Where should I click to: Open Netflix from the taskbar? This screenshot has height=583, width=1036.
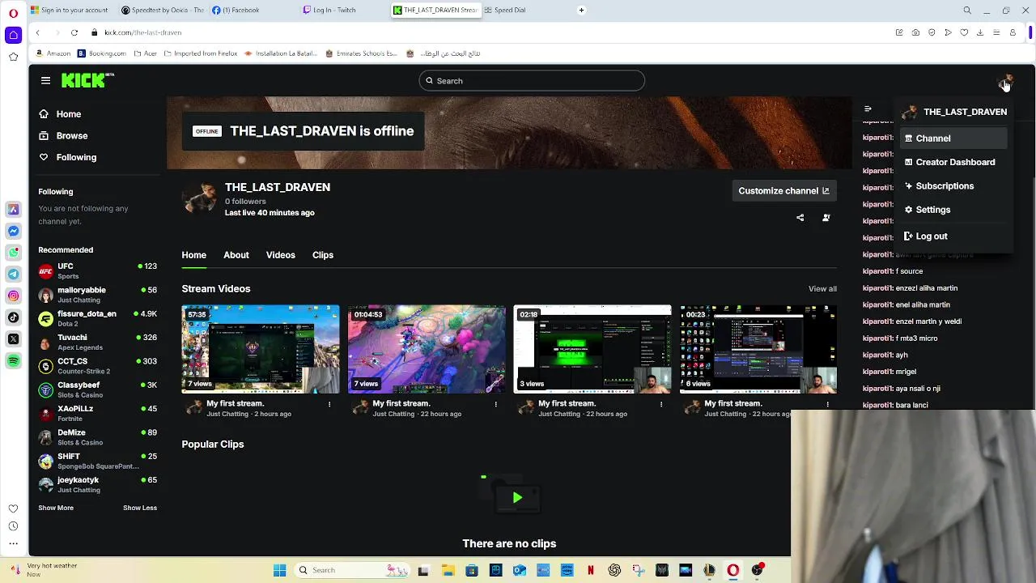point(591,570)
